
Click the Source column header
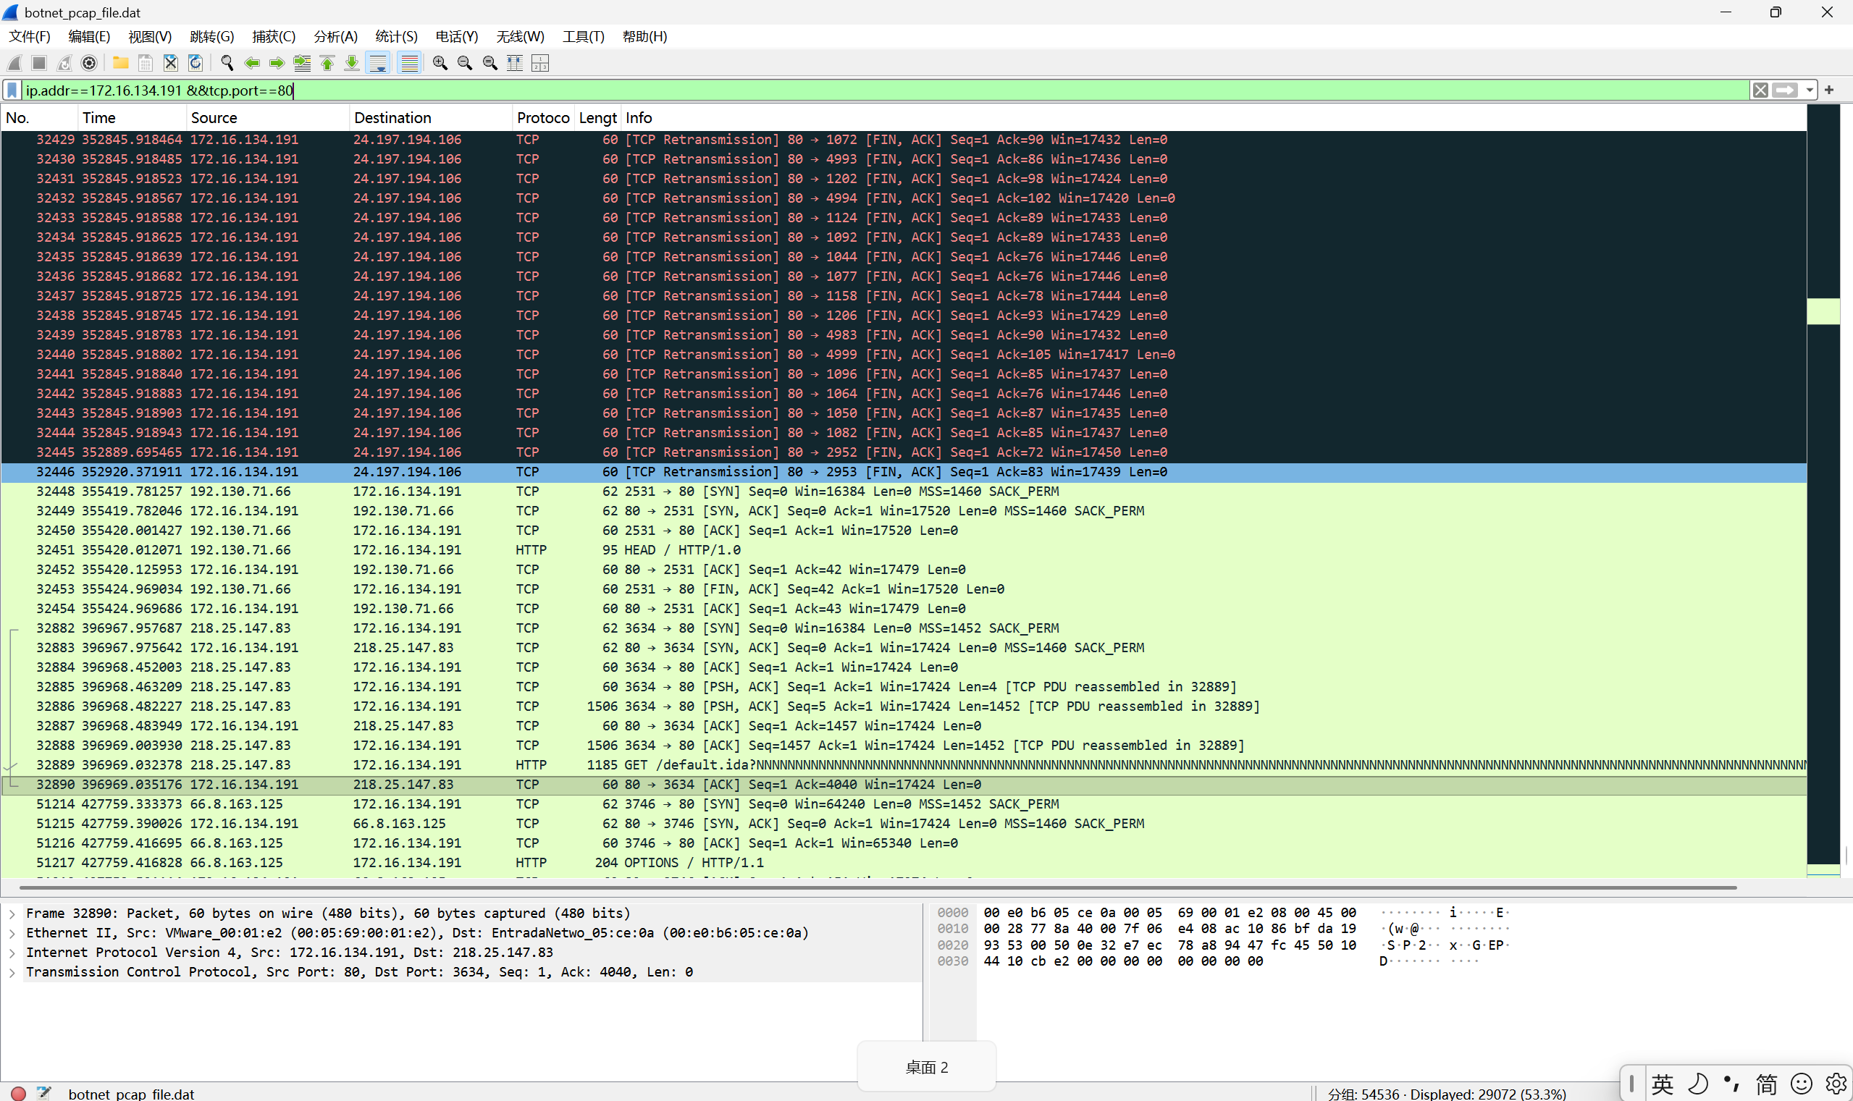click(x=214, y=117)
